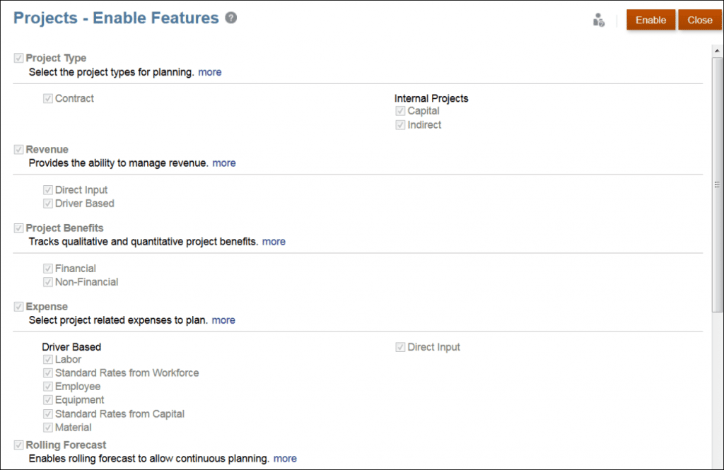This screenshot has width=724, height=470.
Task: Click the user assistance icon near Enable
Action: (598, 20)
